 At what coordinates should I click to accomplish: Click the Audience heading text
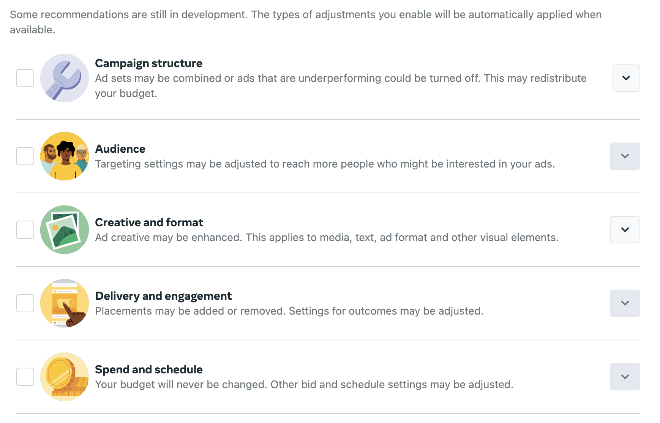tap(120, 149)
